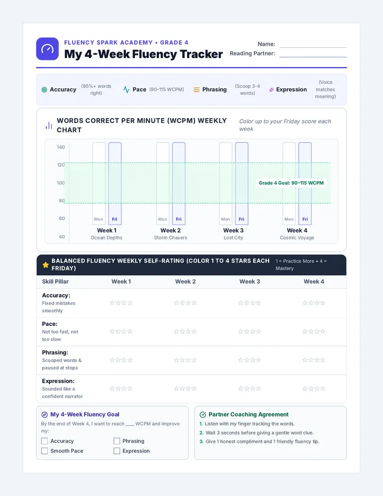
Task: Click the 'Storm Chasers' passage label
Action: point(170,238)
